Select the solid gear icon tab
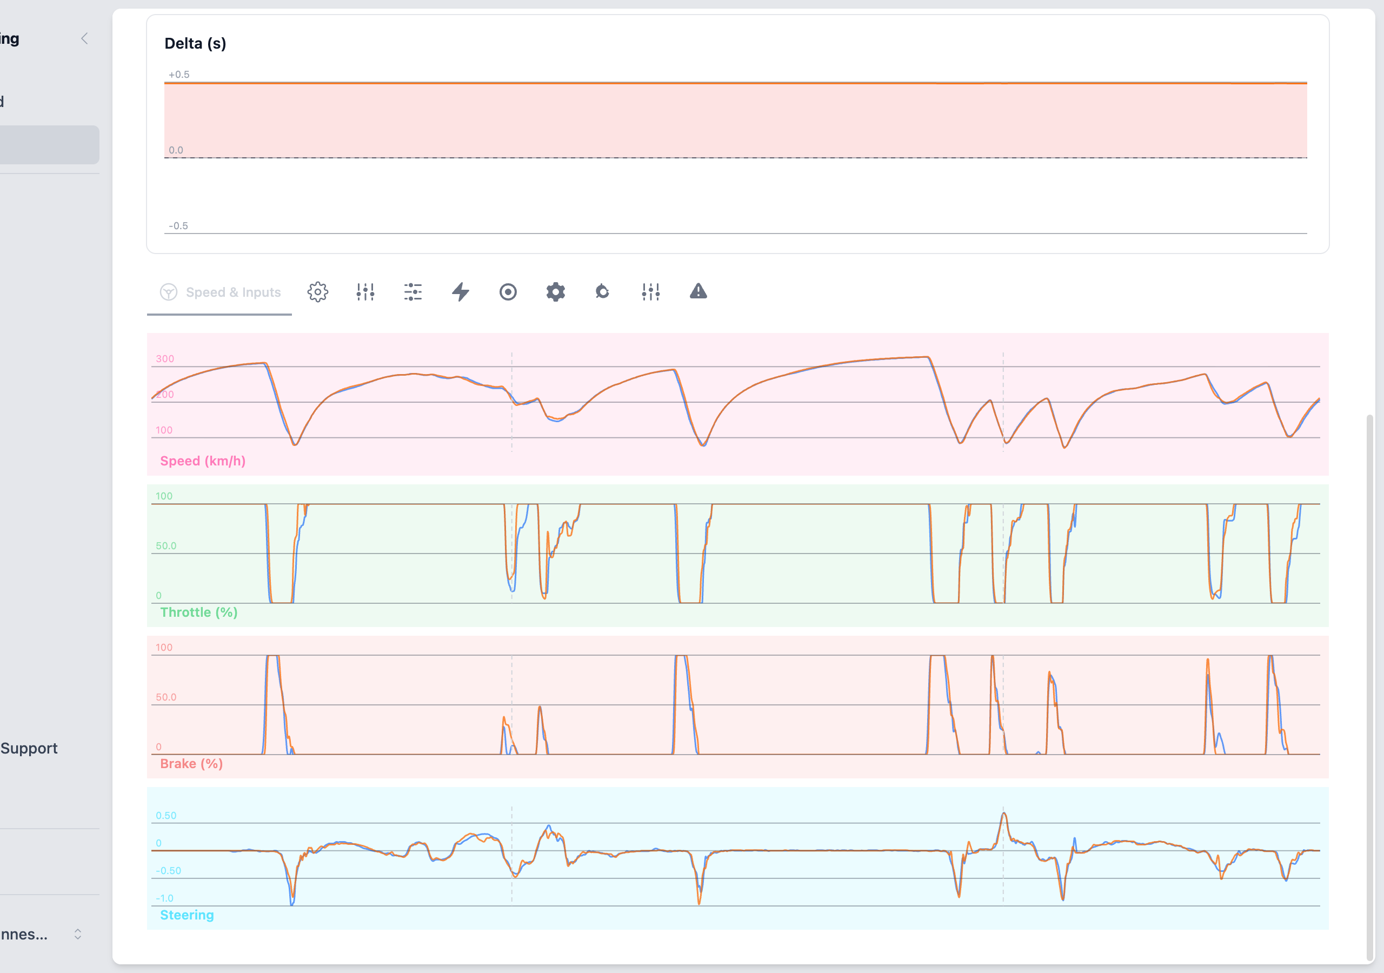Screen dimensions: 1384x973 pyautogui.click(x=556, y=292)
